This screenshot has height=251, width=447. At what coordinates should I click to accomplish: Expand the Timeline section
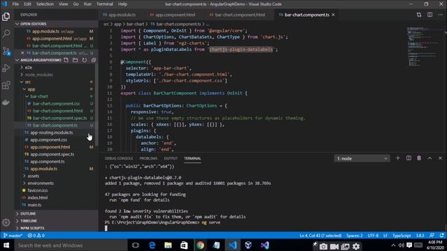(29, 221)
